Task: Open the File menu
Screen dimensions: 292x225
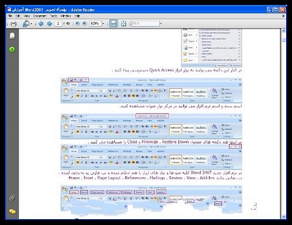Action: 10,16
